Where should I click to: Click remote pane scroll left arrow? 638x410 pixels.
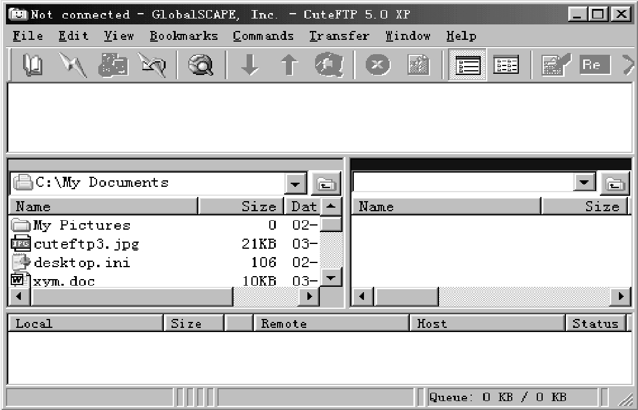pyautogui.click(x=362, y=296)
